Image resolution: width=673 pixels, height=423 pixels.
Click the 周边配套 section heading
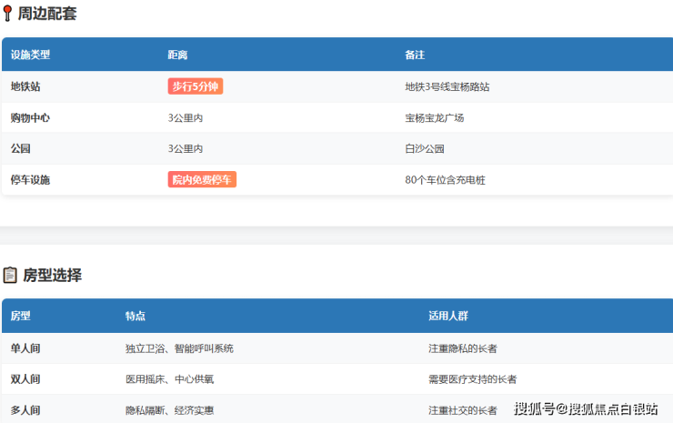click(x=47, y=14)
